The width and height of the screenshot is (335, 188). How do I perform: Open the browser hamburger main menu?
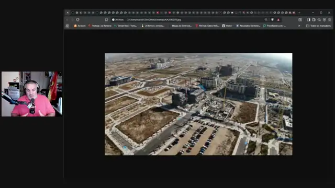(330, 20)
